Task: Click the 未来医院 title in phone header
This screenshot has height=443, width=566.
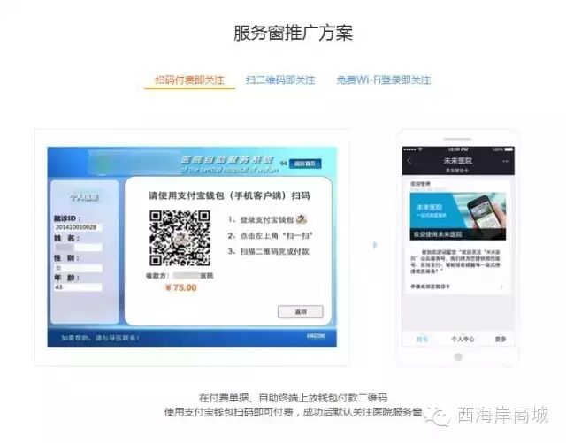Action: click(x=457, y=160)
